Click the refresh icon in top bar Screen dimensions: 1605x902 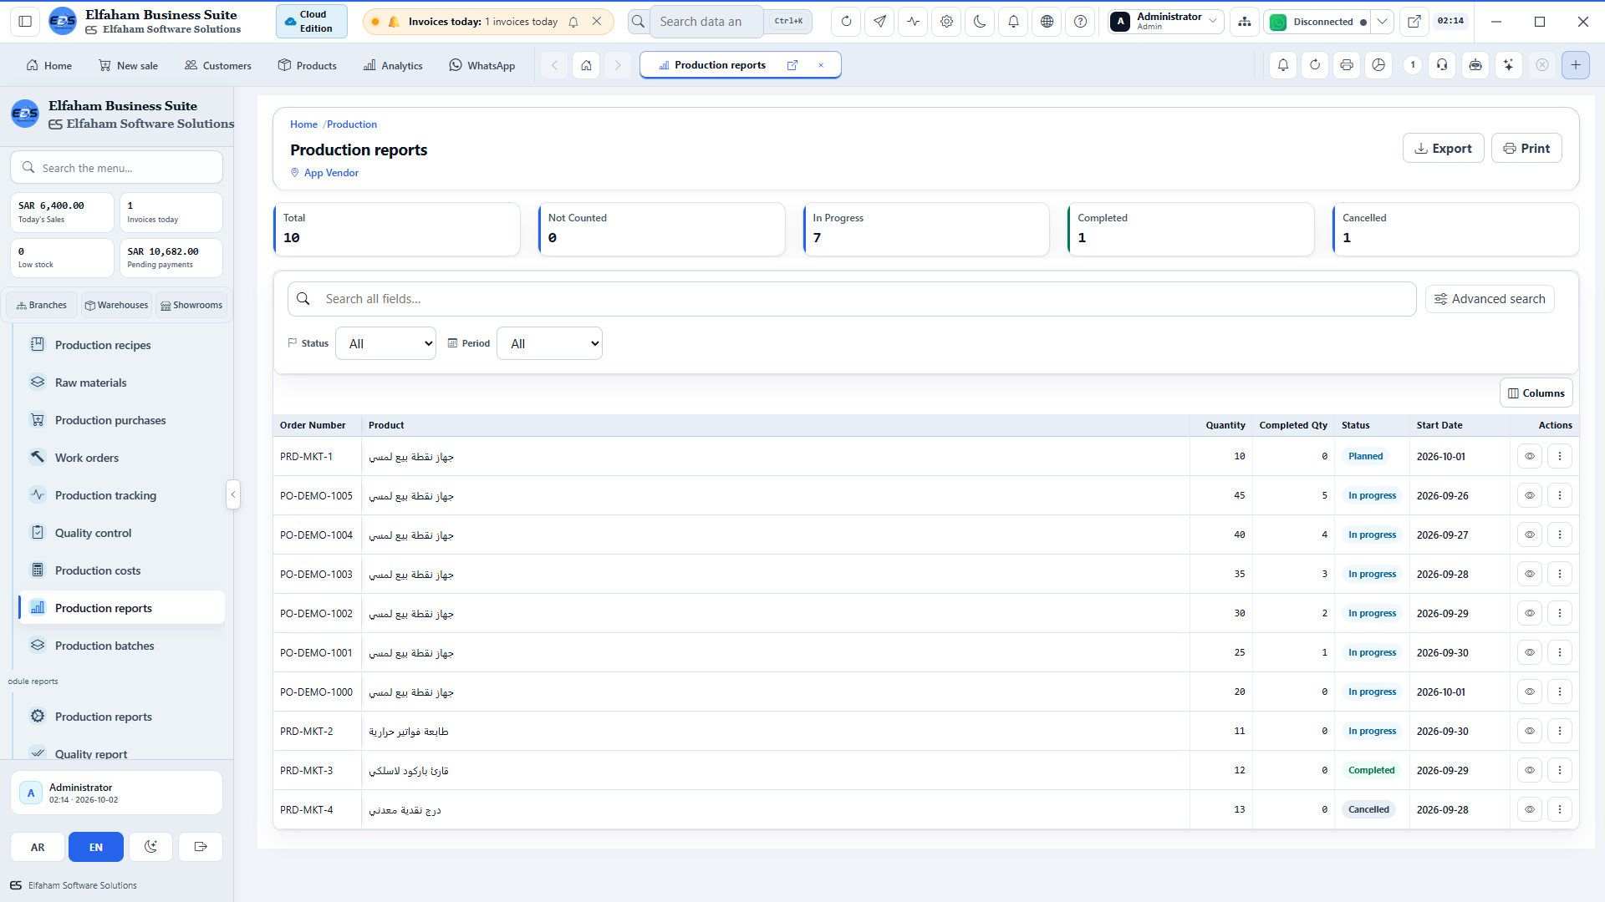pos(846,22)
